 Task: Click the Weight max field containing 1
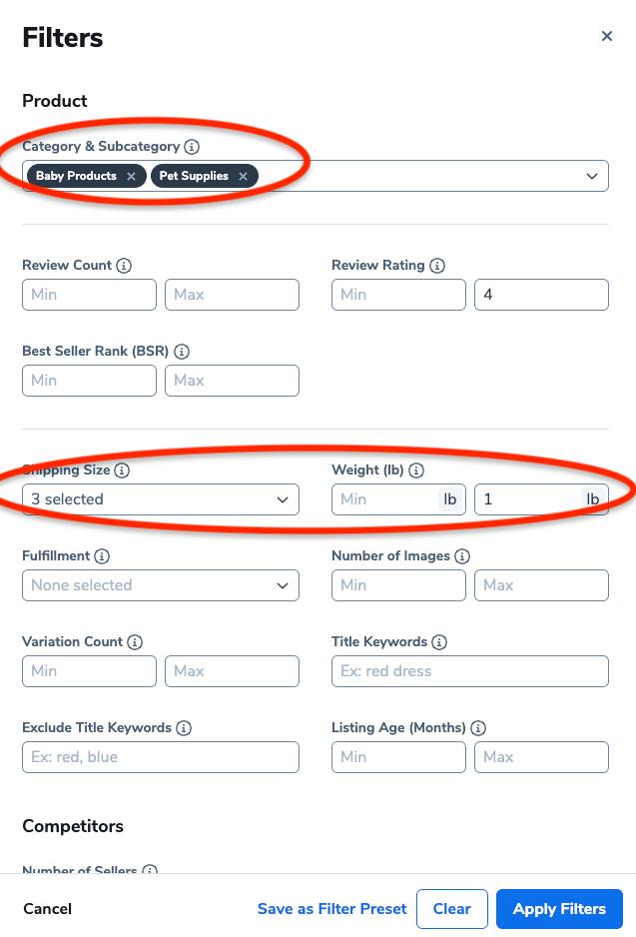click(x=541, y=499)
